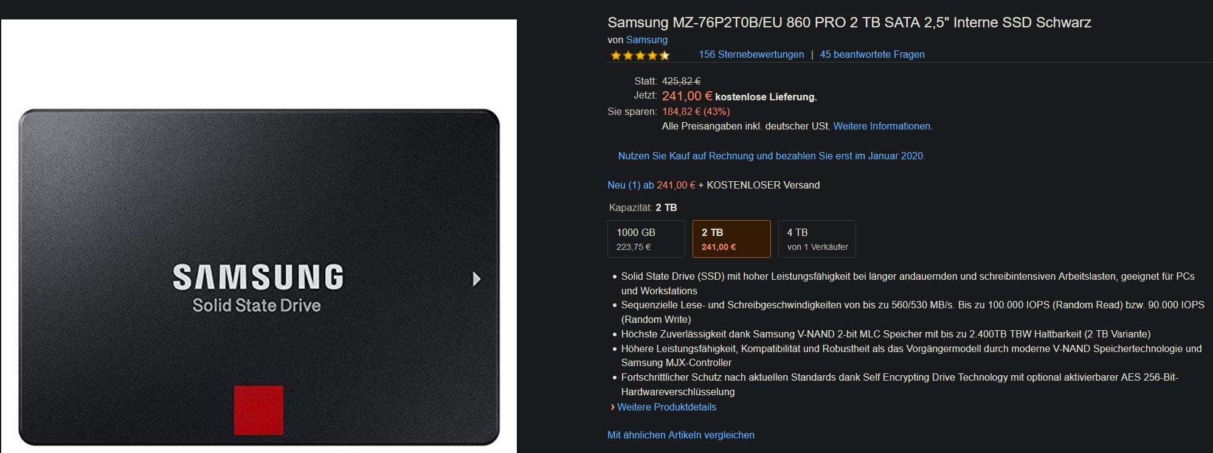1213x453 pixels.
Task: Click the red square on the SSD picture
Action: point(258,410)
